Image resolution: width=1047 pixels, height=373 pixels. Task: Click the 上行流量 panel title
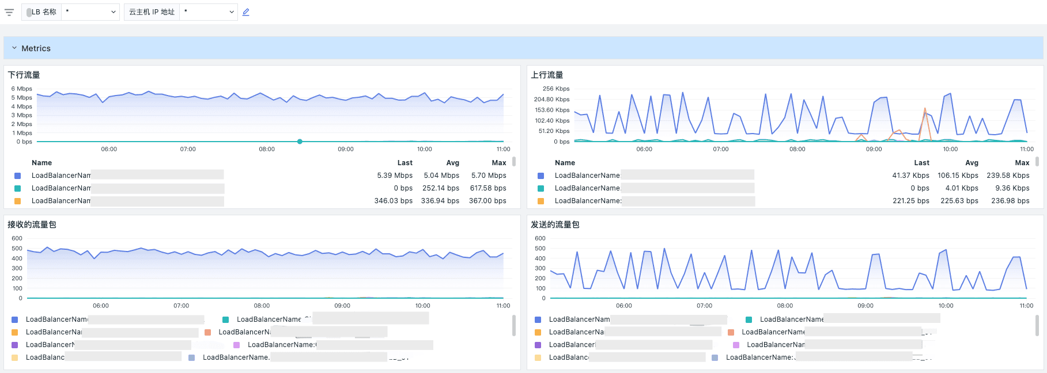click(x=547, y=75)
